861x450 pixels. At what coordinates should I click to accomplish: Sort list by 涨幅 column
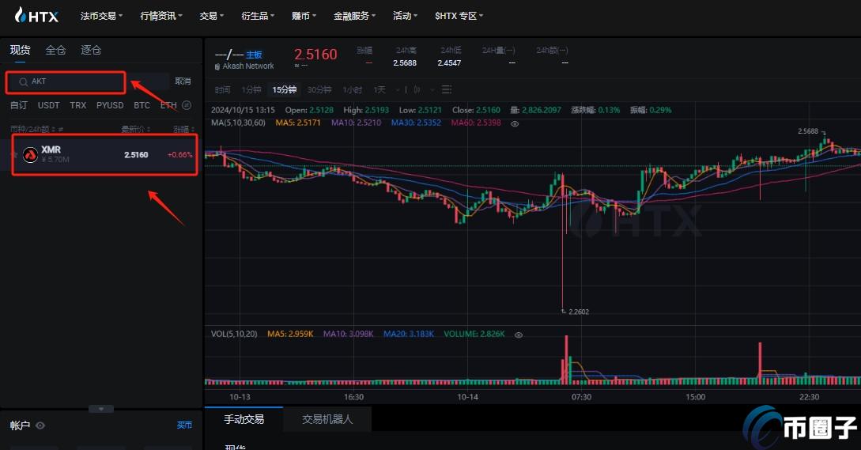(x=183, y=129)
